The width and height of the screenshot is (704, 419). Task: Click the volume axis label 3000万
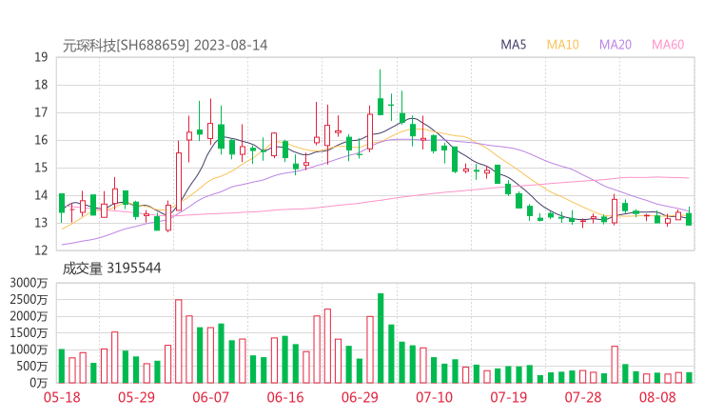(x=29, y=283)
